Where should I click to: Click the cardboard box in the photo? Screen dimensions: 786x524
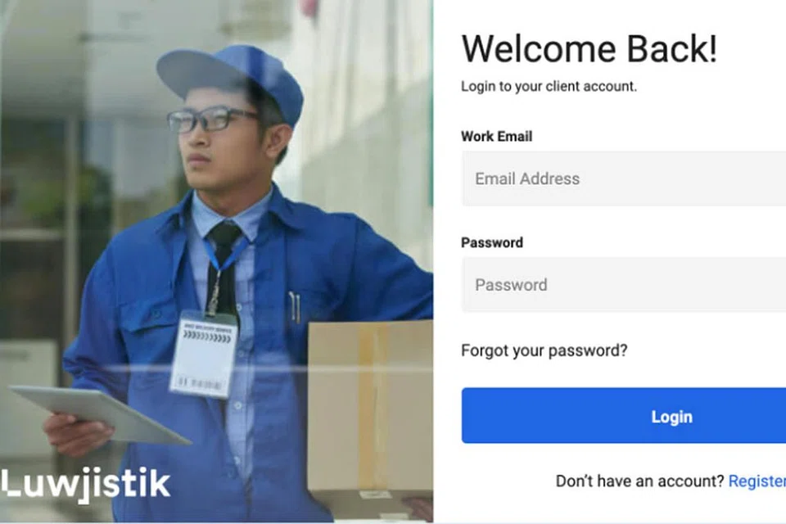pos(370,410)
